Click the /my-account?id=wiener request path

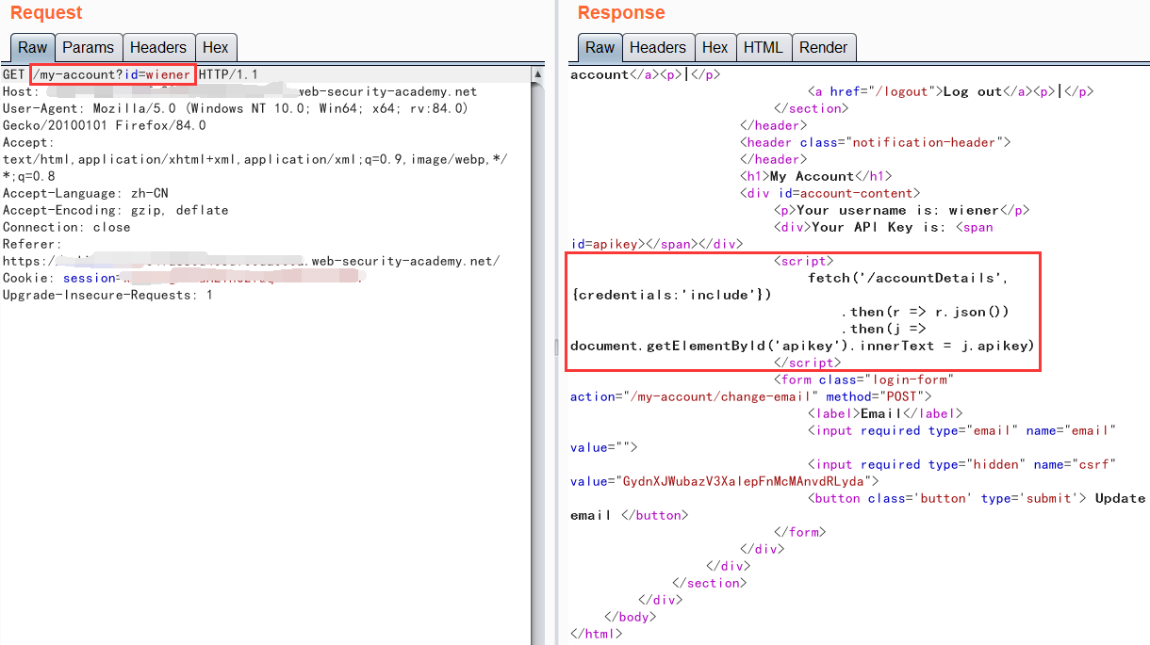(112, 74)
